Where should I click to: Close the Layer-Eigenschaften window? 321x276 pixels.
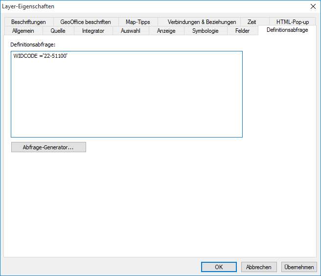coord(312,6)
